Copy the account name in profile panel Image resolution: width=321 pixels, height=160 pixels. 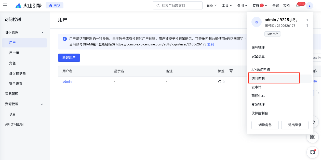(307, 20)
